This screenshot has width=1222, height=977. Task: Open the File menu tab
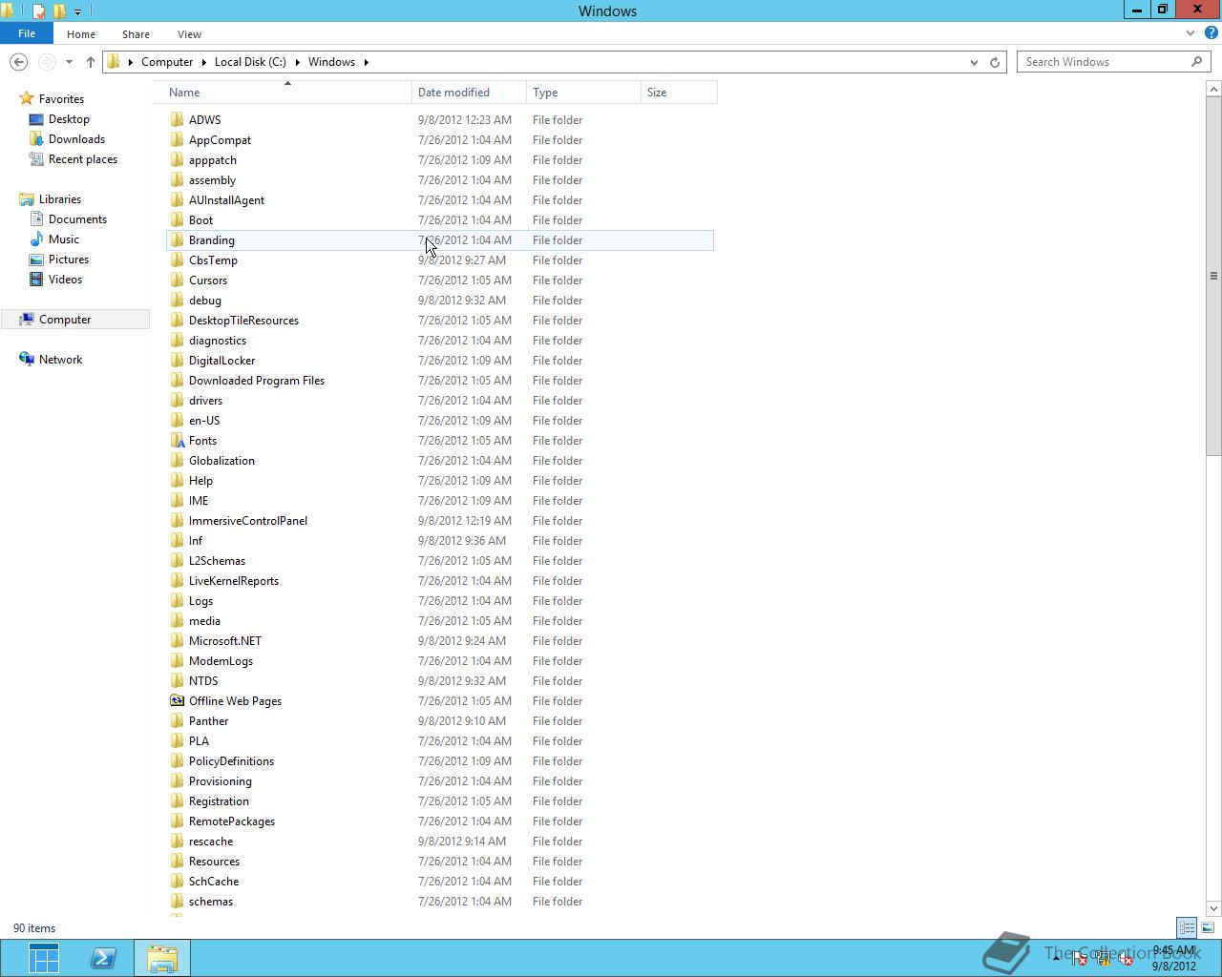coord(27,33)
